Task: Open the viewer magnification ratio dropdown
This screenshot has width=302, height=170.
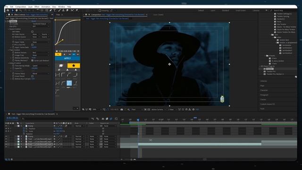Action: coord(97,110)
